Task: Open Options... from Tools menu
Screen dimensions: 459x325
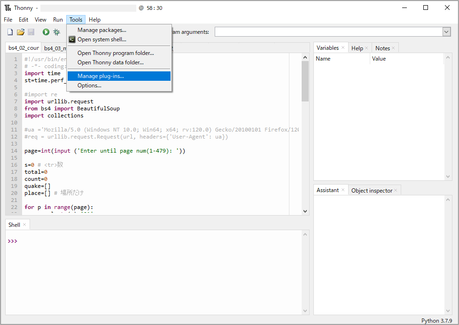Action: tap(119, 85)
